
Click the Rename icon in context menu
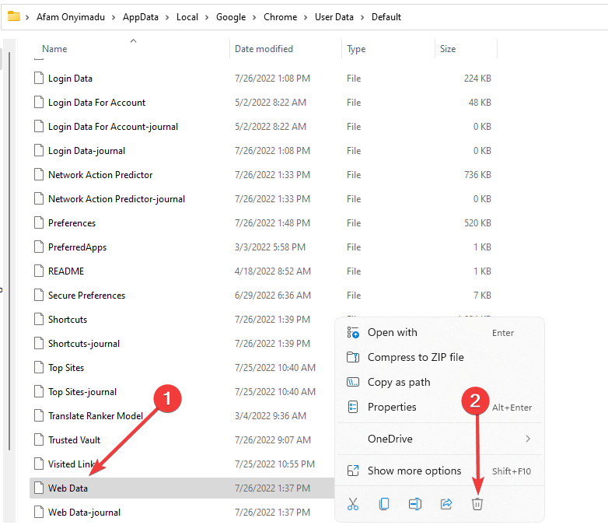pos(415,504)
